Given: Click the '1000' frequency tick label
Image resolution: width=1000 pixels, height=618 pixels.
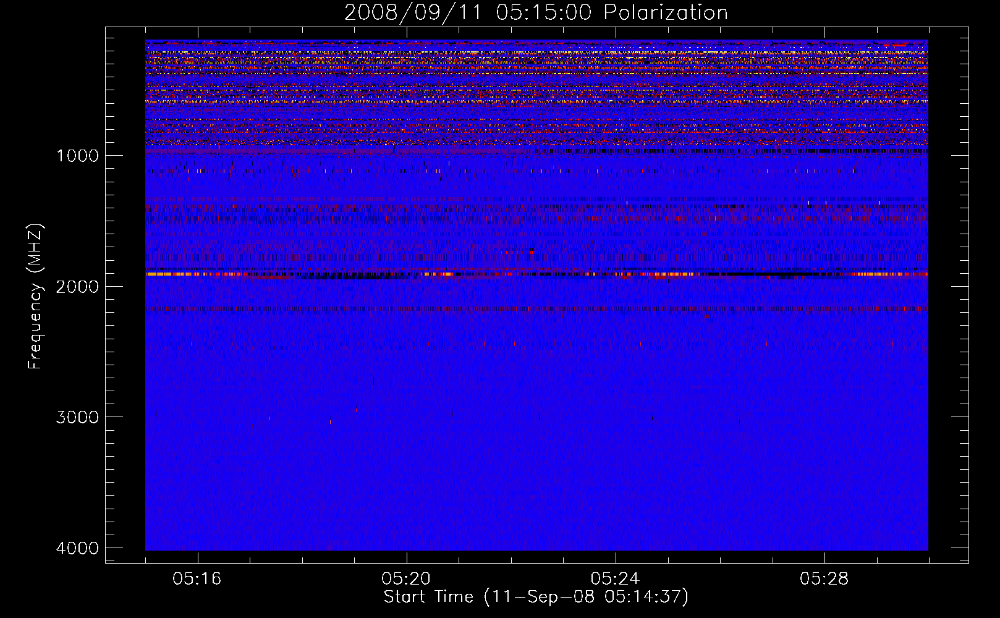Looking at the screenshot, I should [x=77, y=156].
